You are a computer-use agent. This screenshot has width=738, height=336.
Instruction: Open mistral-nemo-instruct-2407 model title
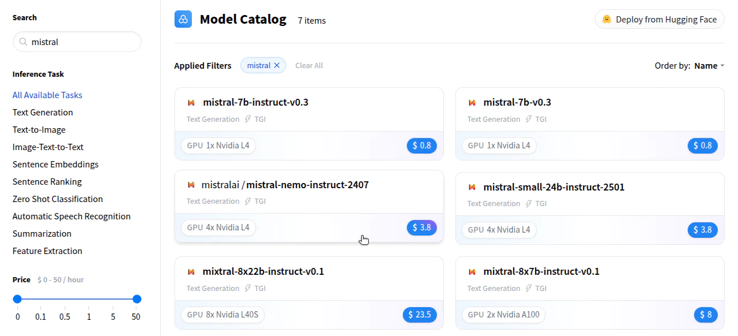(307, 185)
